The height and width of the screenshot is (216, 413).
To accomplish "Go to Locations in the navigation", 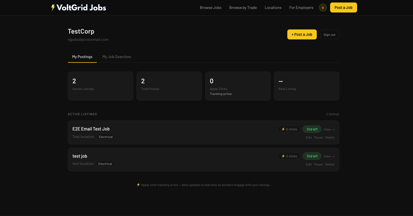I will (273, 7).
